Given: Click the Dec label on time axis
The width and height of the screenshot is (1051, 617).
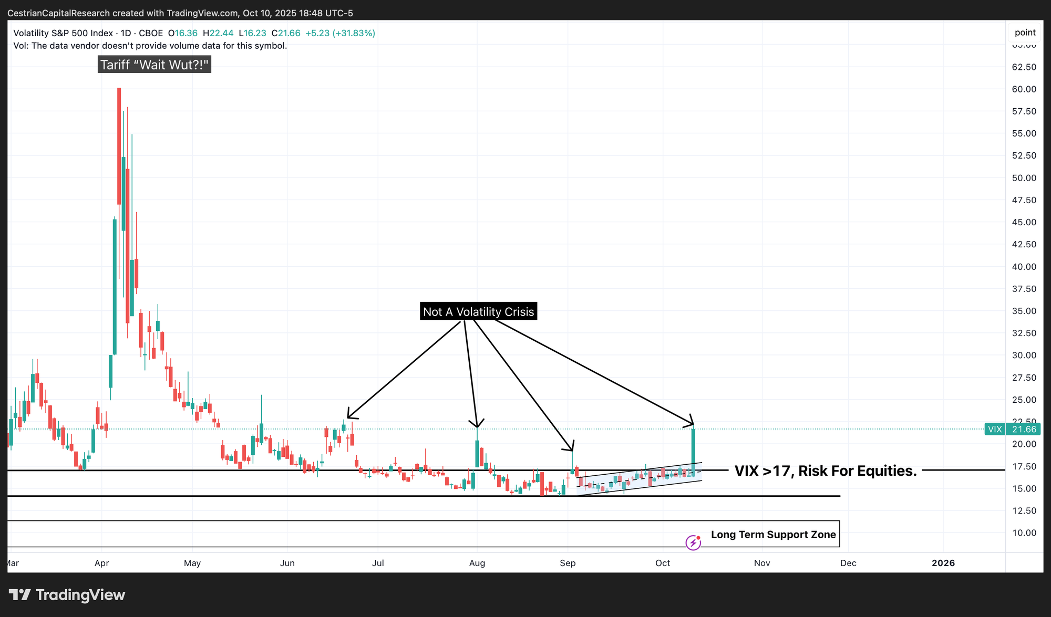Looking at the screenshot, I should pyautogui.click(x=848, y=563).
